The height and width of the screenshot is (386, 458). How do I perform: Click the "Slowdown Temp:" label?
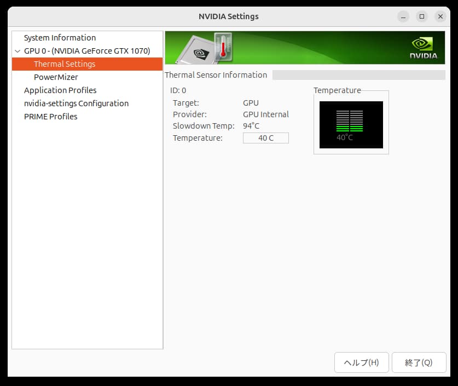pos(204,126)
